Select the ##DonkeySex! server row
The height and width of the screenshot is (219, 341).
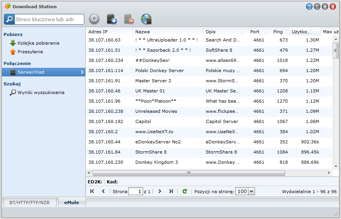pyautogui.click(x=209, y=61)
